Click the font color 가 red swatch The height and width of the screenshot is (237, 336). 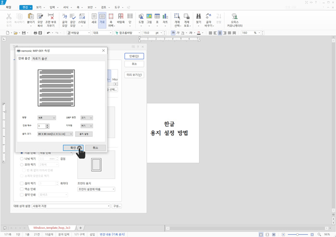[199, 33]
